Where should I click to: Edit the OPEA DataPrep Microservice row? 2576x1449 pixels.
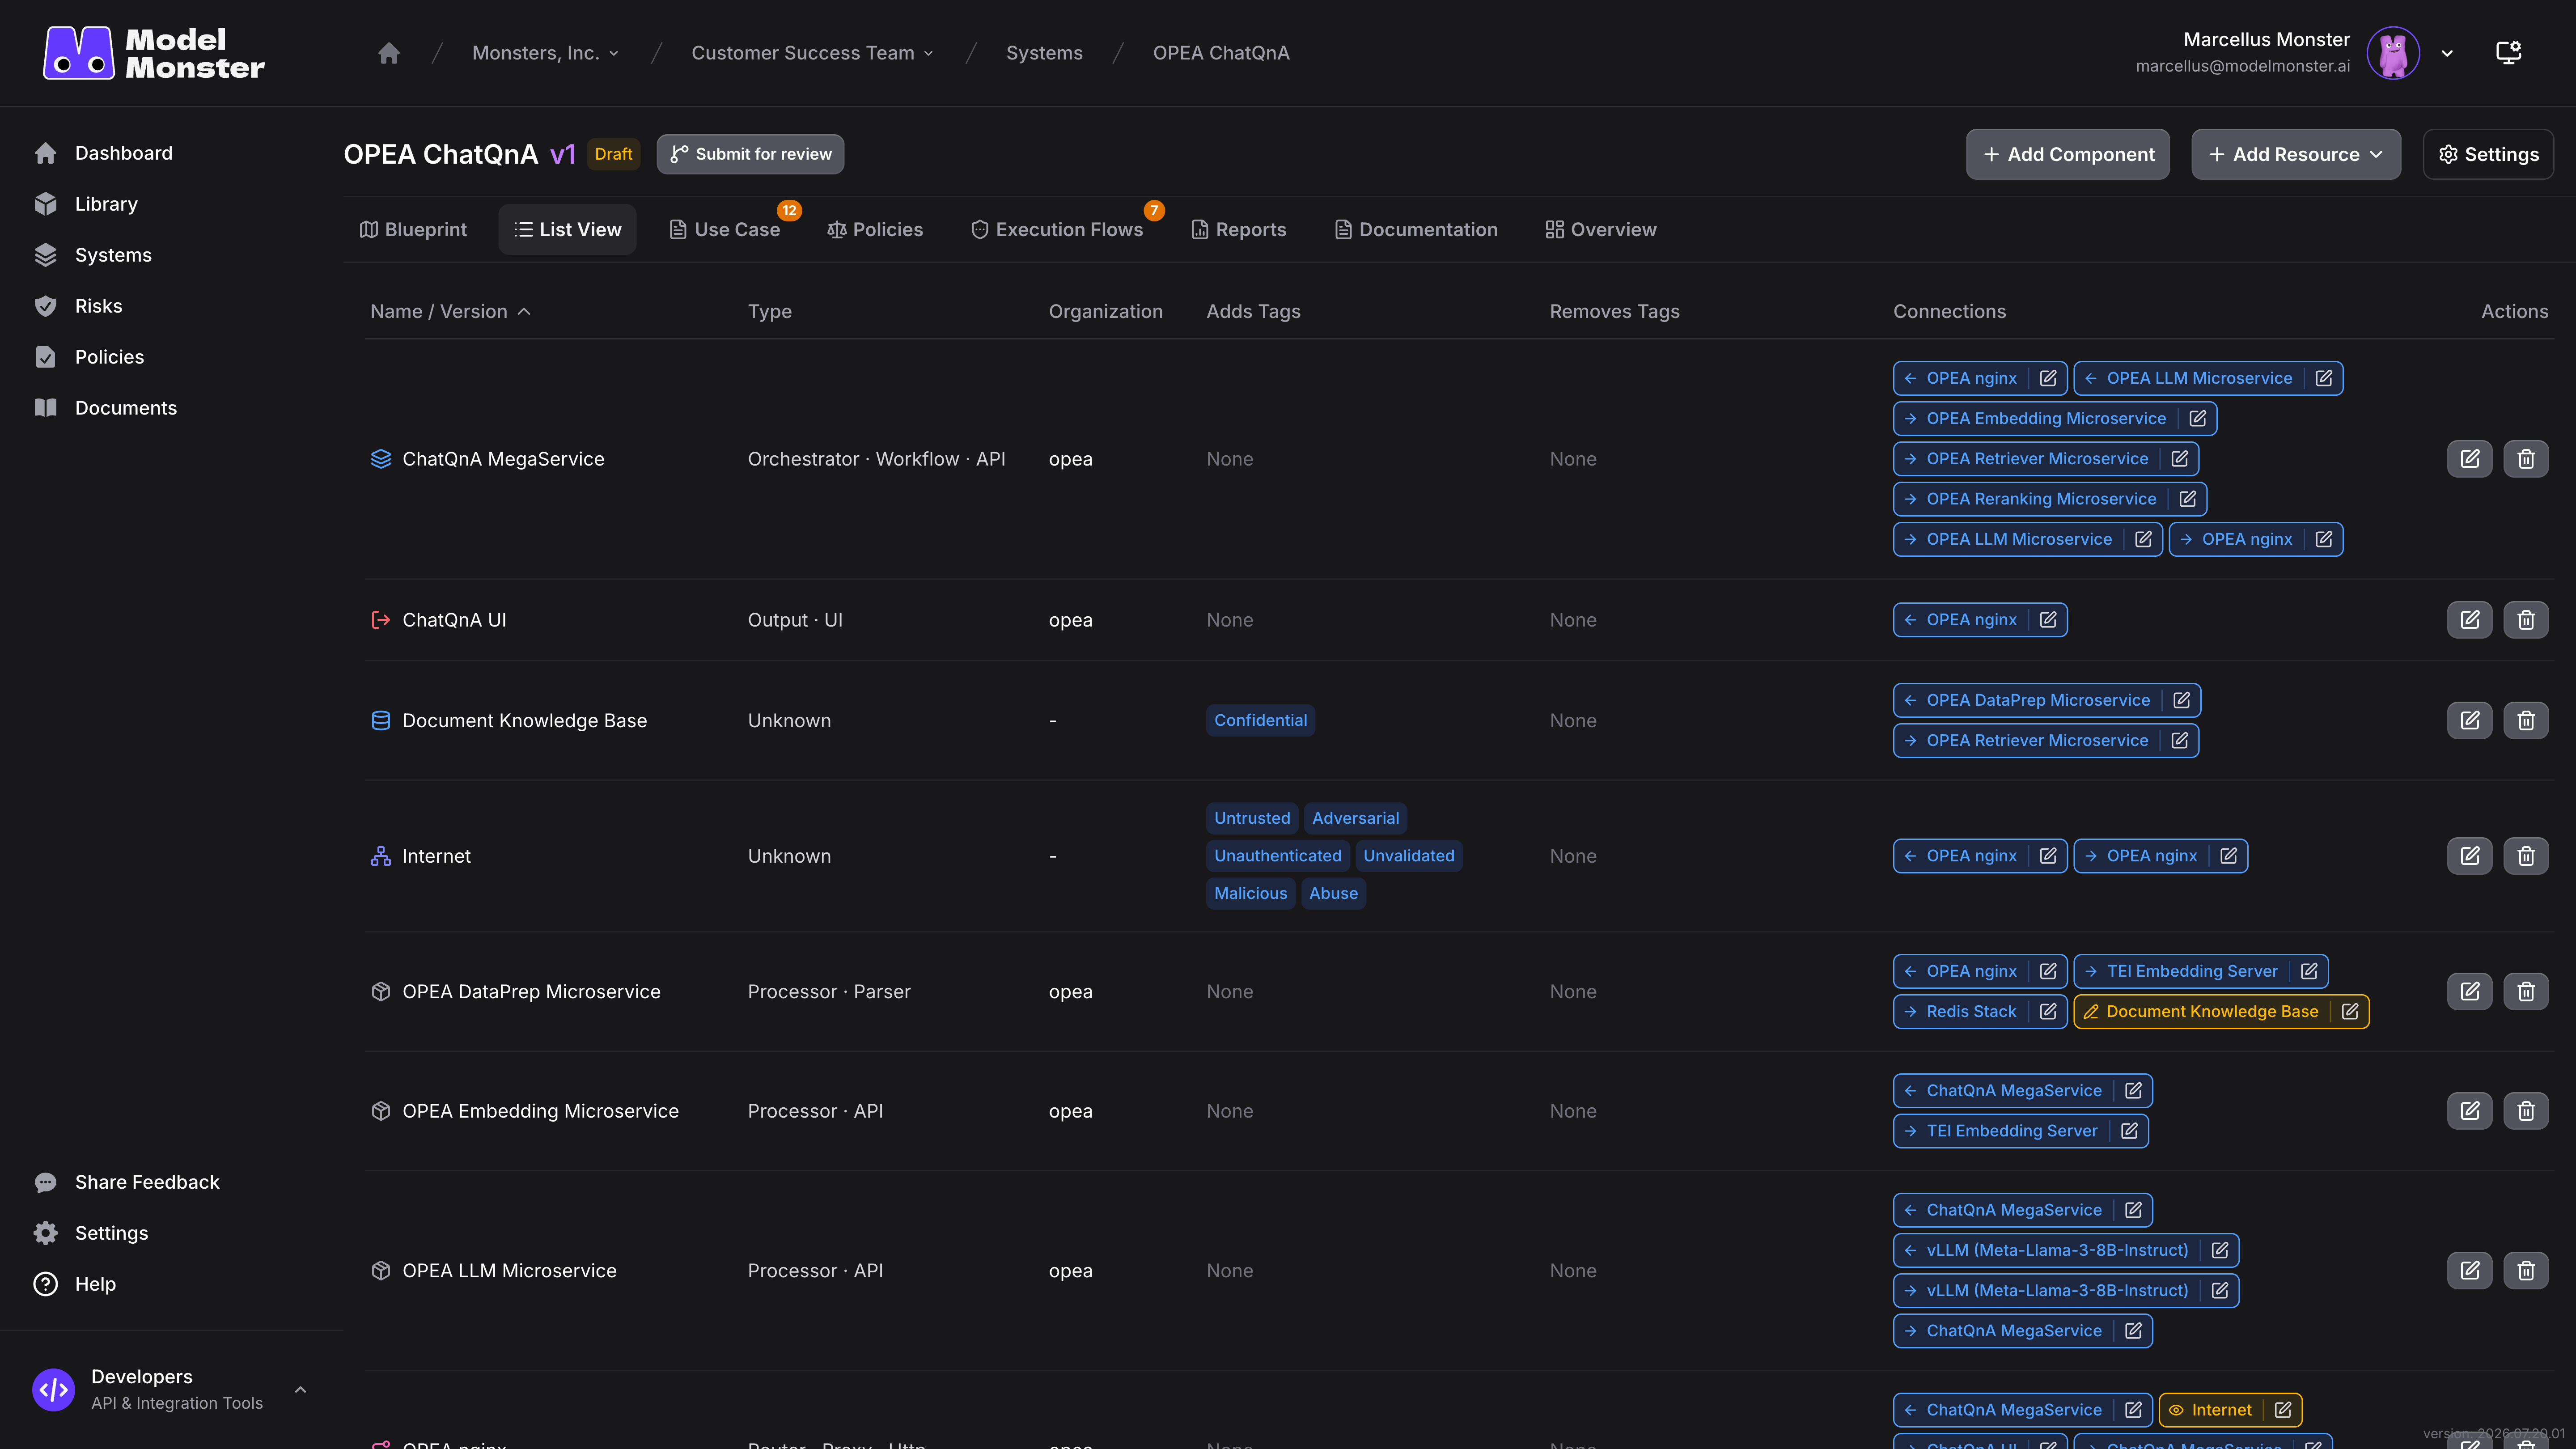[2469, 991]
